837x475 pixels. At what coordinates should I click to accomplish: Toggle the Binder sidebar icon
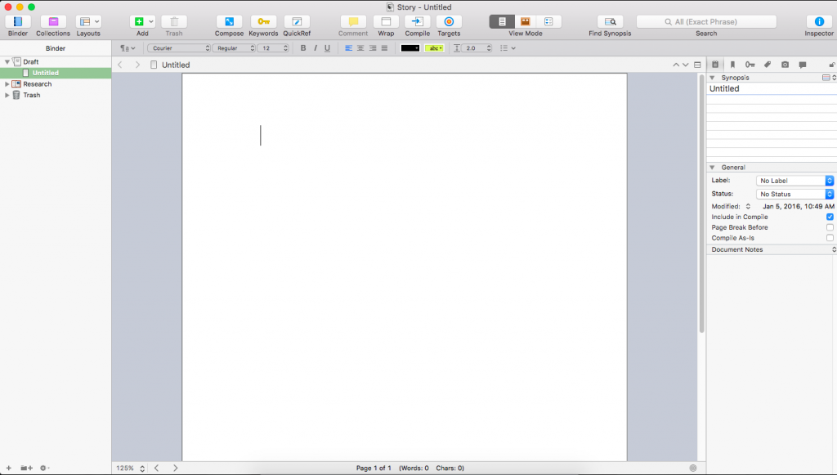[18, 22]
